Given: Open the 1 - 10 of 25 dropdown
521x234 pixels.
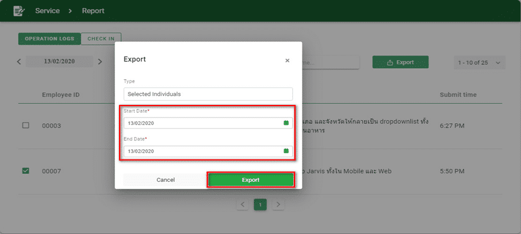Looking at the screenshot, I should coord(479,63).
